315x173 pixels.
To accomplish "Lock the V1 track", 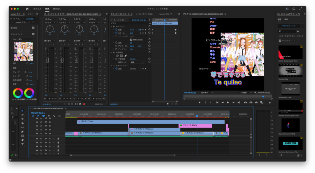I will [37, 133].
